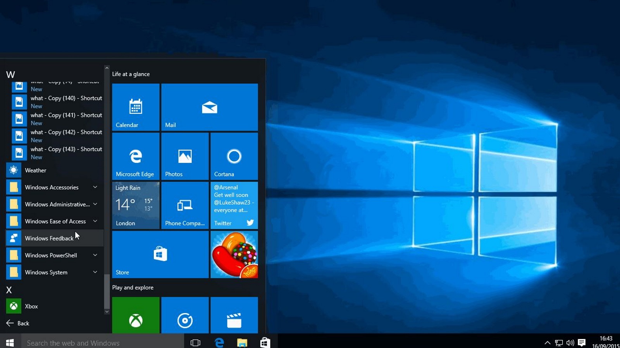Open what - Copy (140) - Shortcut
This screenshot has width=620, height=348.
[x=57, y=102]
